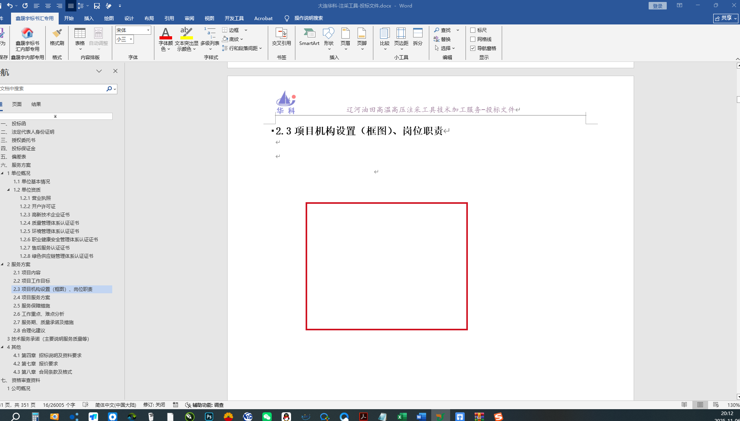Open navigation pane task options chevron

point(99,71)
